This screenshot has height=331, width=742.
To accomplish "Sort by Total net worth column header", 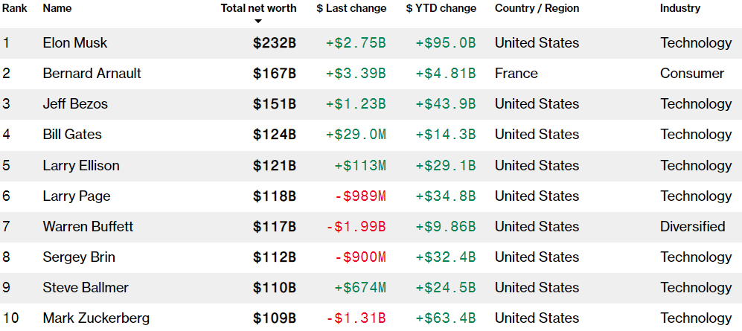I will tap(258, 8).
